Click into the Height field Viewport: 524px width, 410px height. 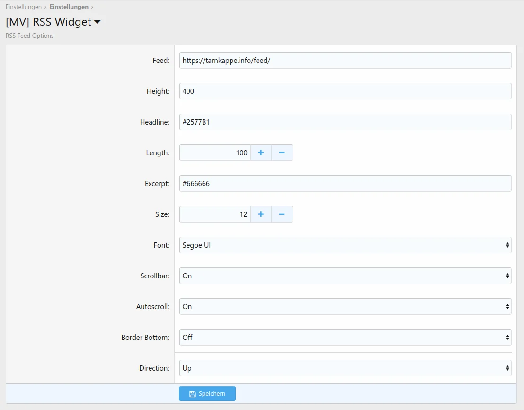coord(345,91)
